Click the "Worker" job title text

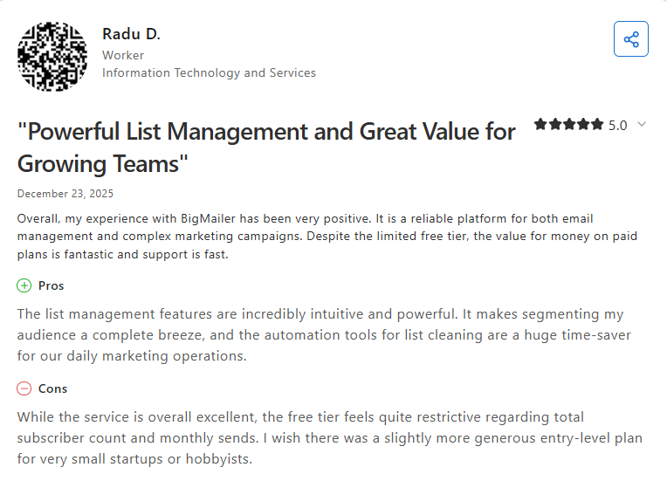click(123, 55)
